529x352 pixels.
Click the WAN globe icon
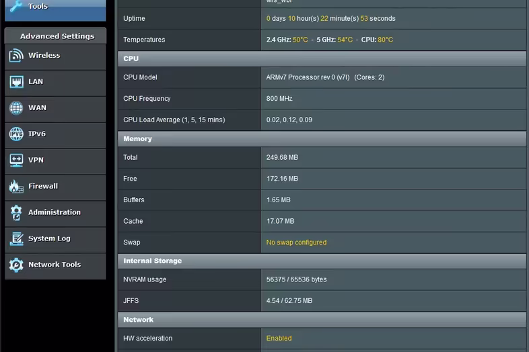[16, 107]
